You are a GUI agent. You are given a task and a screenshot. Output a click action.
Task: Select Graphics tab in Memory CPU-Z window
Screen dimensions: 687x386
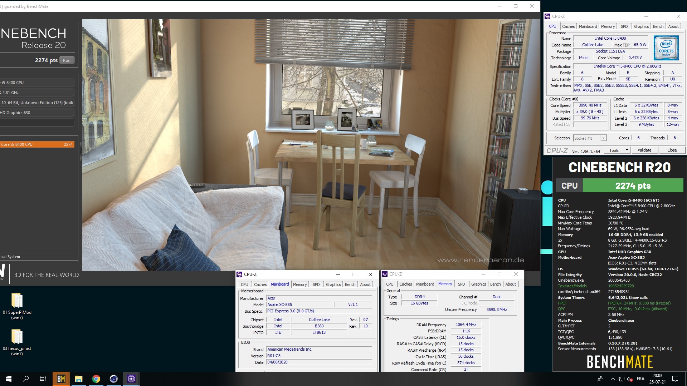pos(478,284)
